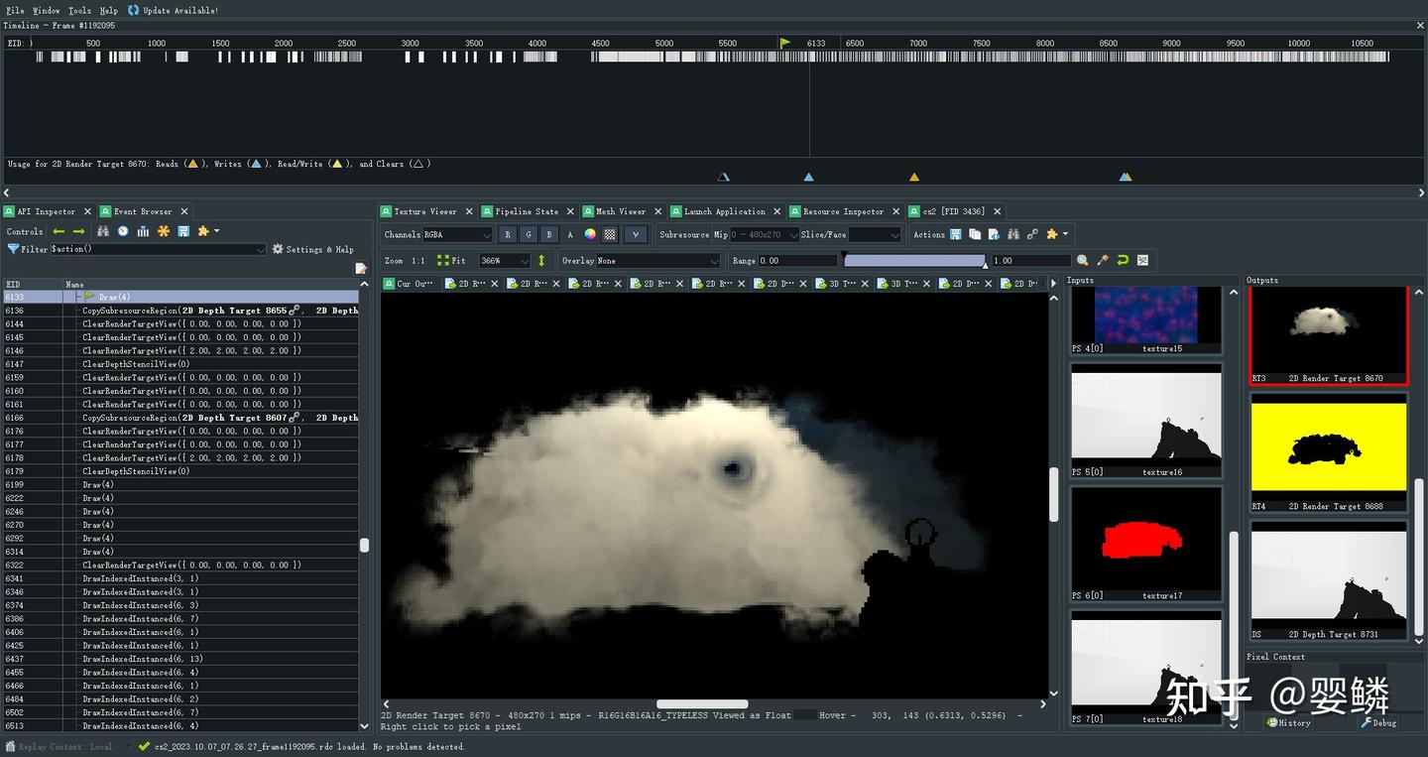Click the magic wand auto-fit range icon
Viewport: 1428px width, 757px height.
1103,261
